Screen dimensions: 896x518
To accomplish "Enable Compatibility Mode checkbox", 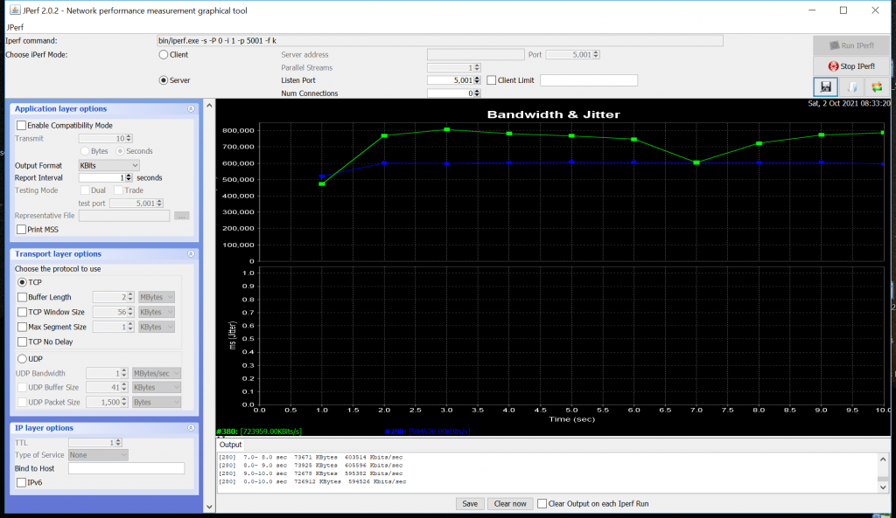I will [21, 126].
